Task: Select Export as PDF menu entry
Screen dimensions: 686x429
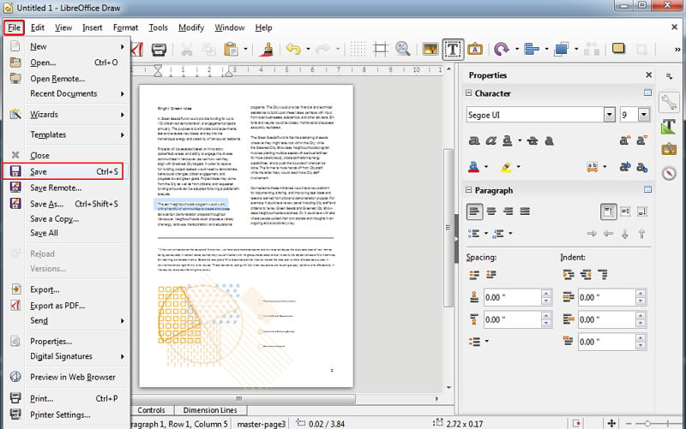Action: 66,306
